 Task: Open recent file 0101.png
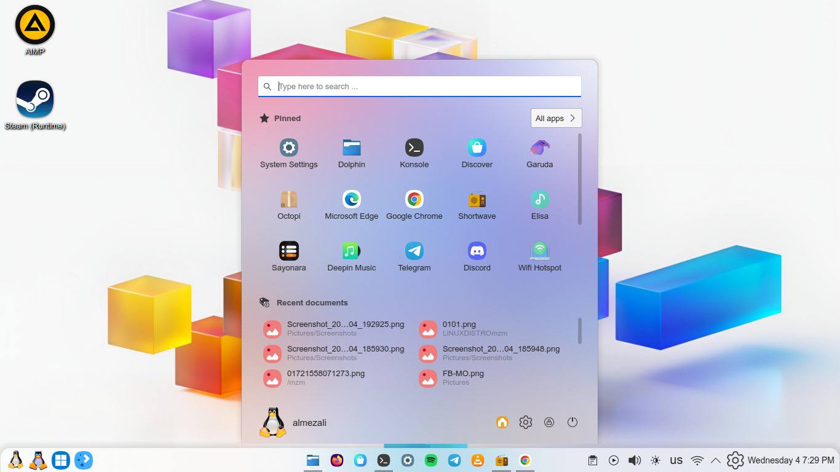[x=464, y=329]
